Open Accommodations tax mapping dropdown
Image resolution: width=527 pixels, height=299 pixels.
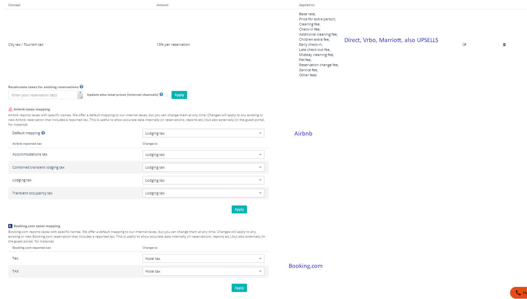(x=203, y=155)
